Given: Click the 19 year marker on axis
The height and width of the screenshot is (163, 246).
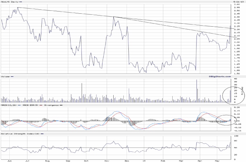Looking at the screenshot, I should 144,160.
